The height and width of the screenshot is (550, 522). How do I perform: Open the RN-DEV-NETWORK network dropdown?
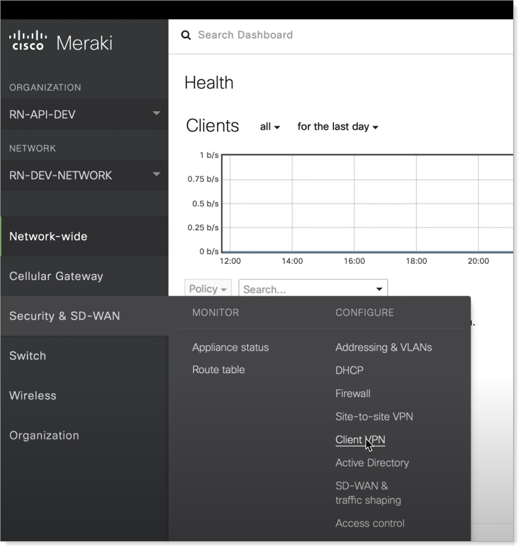point(84,175)
